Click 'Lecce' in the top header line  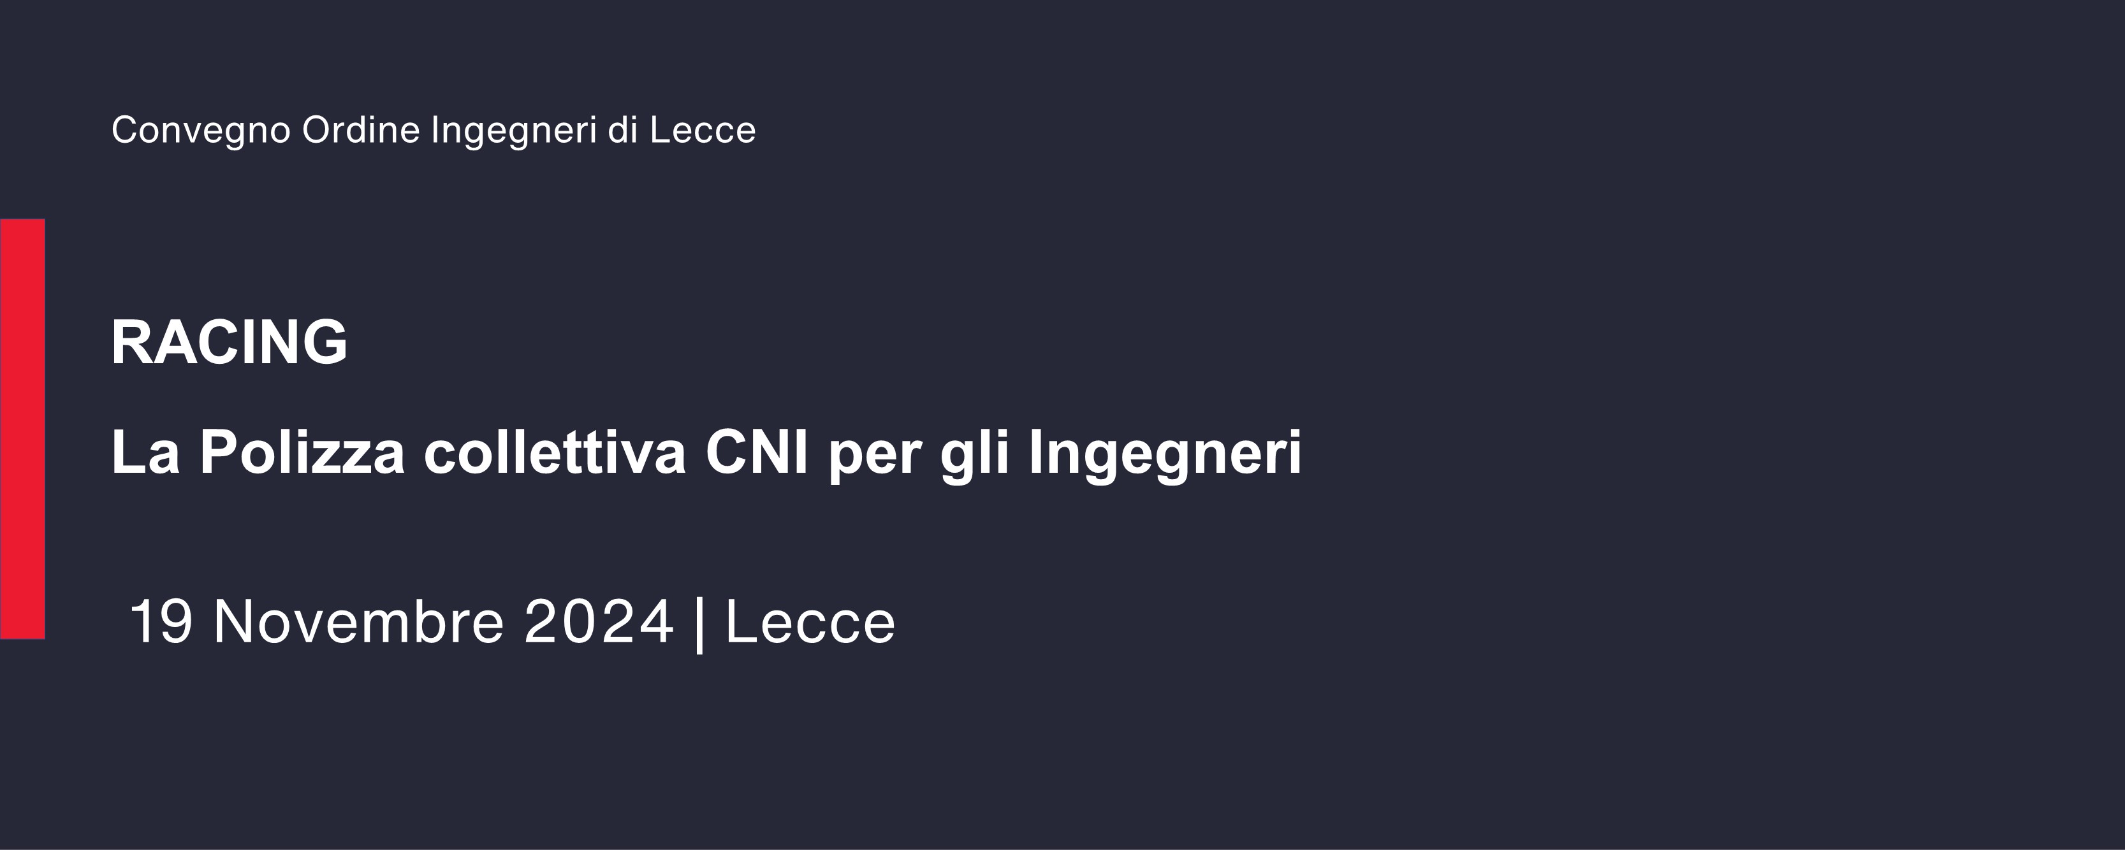pyautogui.click(x=702, y=130)
